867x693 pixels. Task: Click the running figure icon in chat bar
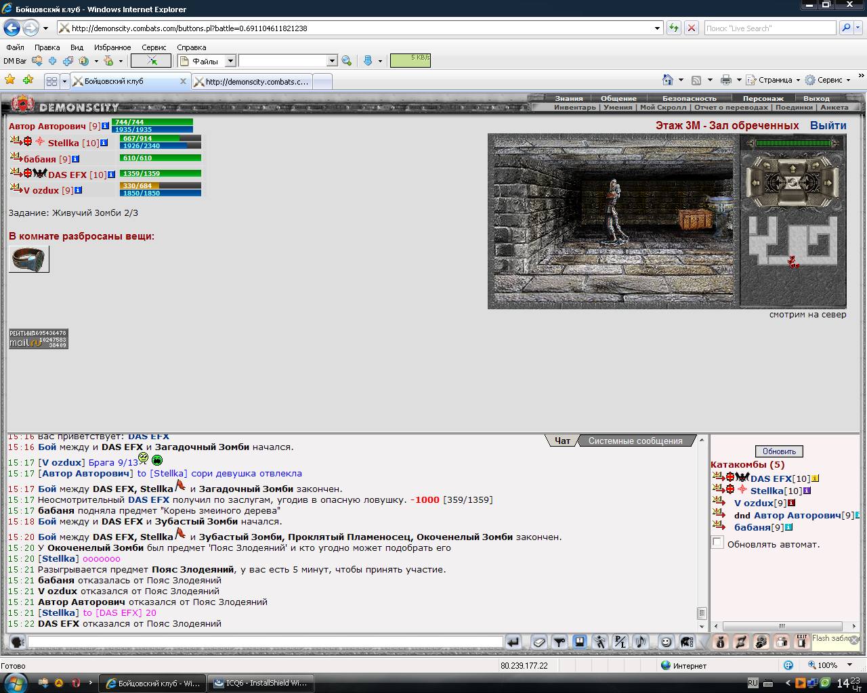click(600, 642)
